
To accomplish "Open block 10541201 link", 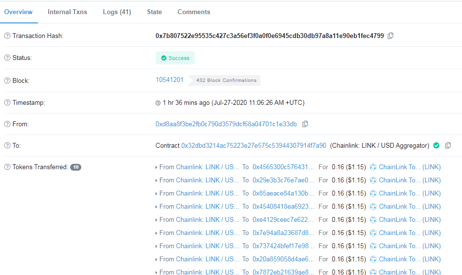I will [169, 80].
